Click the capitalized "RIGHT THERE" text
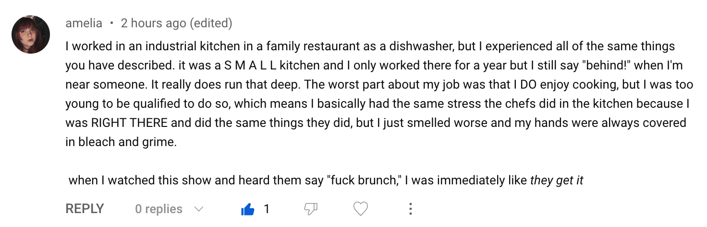The image size is (707, 227). tap(130, 123)
